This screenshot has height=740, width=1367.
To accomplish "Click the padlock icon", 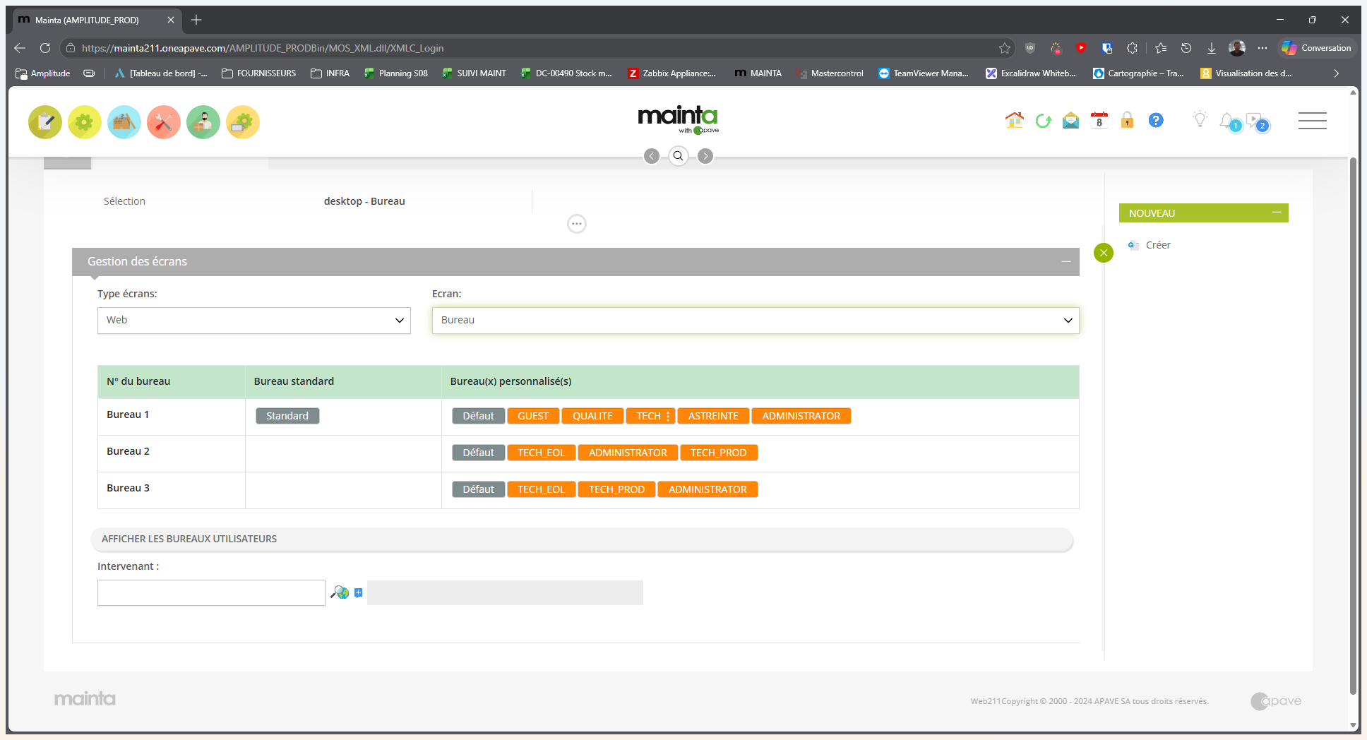I will [1128, 120].
